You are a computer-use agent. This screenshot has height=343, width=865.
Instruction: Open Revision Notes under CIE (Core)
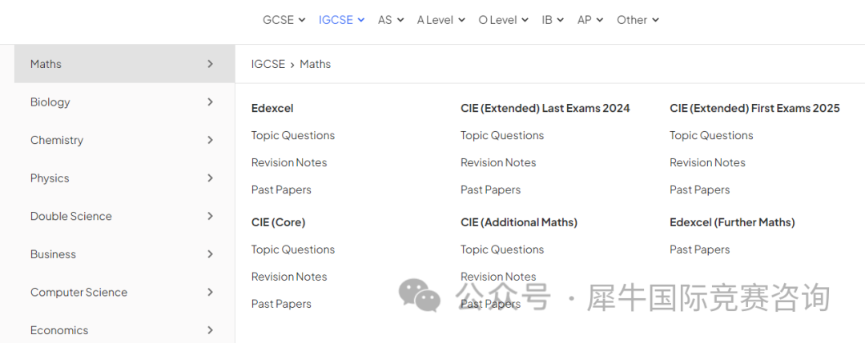[289, 277]
